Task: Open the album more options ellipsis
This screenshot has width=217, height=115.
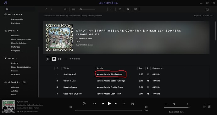Action: point(65,59)
